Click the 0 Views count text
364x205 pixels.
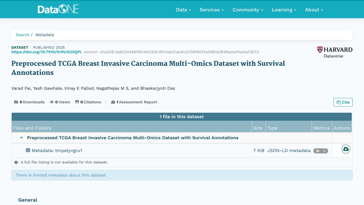pos(63,102)
